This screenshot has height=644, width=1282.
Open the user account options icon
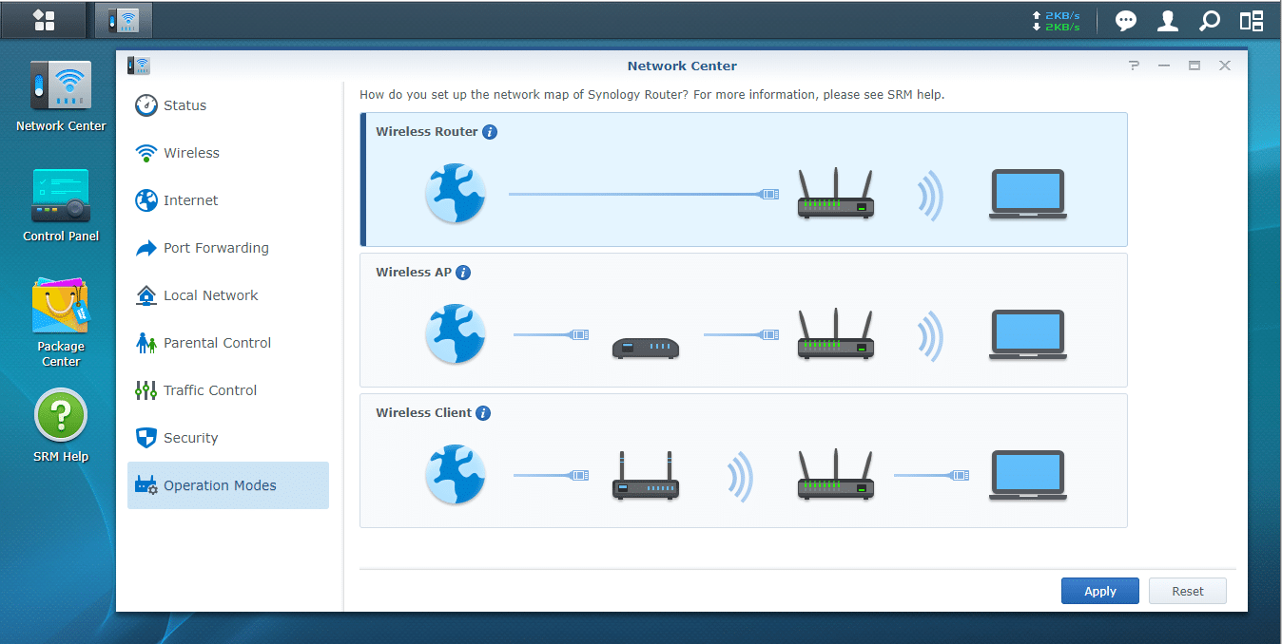click(1168, 21)
